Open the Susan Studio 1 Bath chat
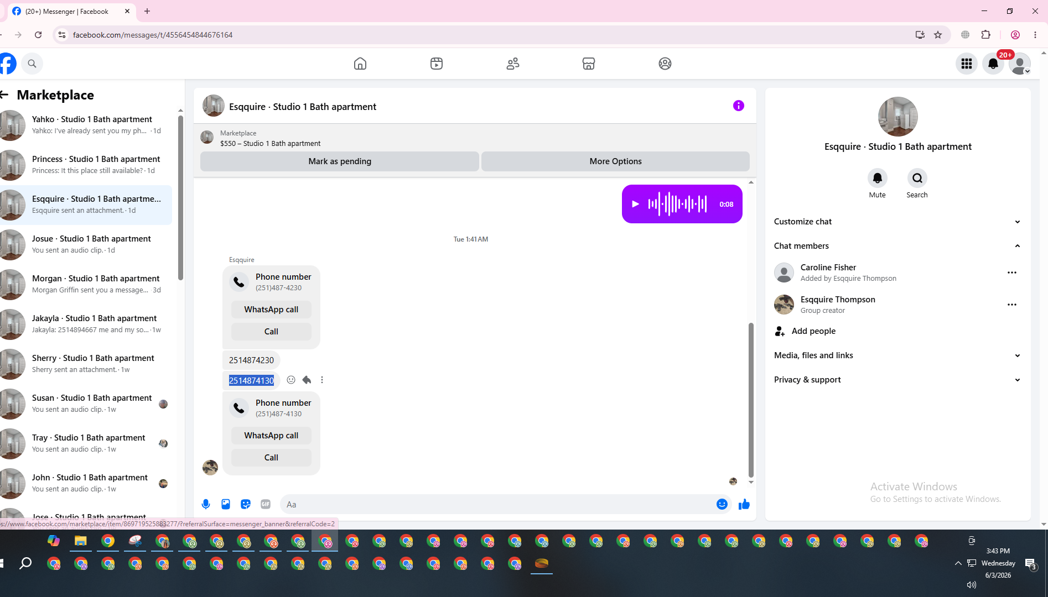Screen dimensions: 1048x597 click(86, 404)
